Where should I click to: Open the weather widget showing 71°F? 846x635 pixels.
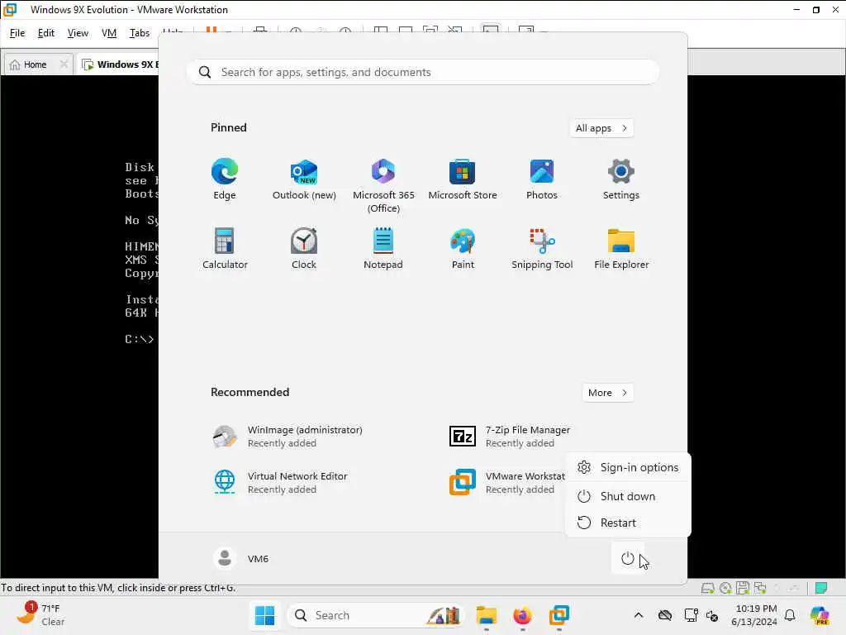coord(40,614)
